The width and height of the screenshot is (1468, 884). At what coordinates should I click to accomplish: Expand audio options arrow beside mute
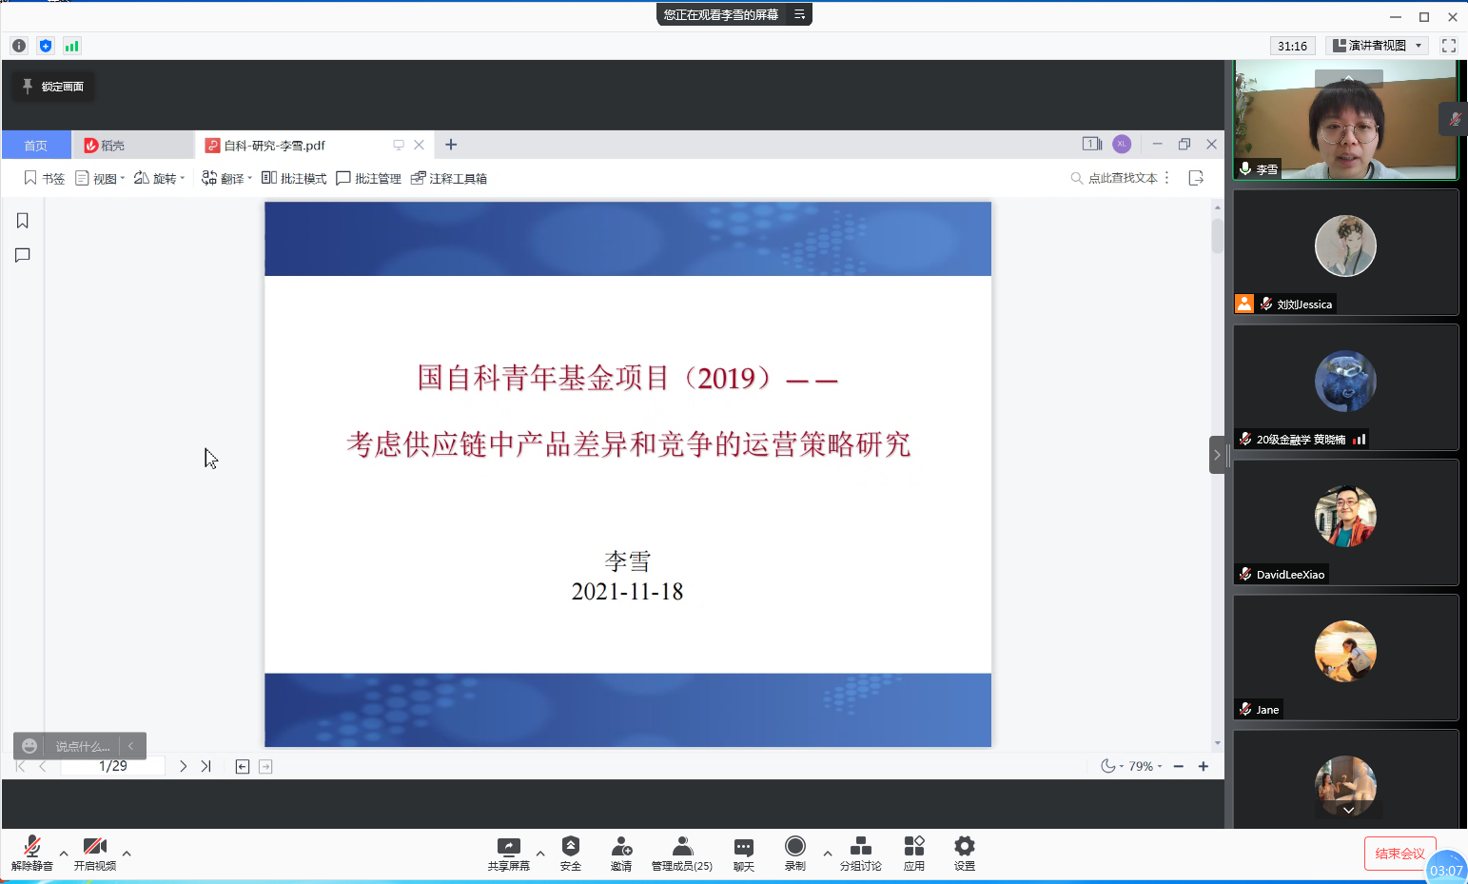point(64,854)
